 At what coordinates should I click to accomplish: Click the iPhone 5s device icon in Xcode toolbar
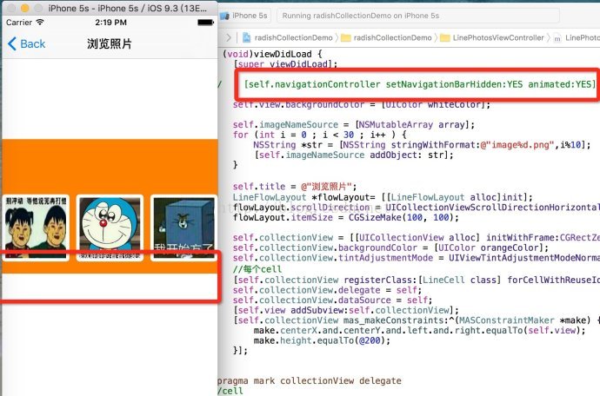pyautogui.click(x=224, y=16)
